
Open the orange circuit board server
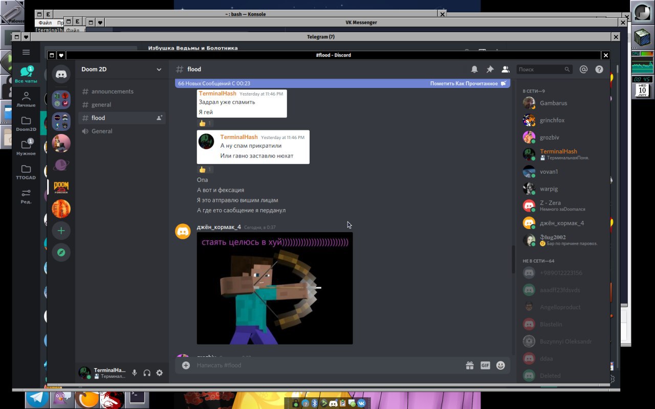(x=61, y=209)
